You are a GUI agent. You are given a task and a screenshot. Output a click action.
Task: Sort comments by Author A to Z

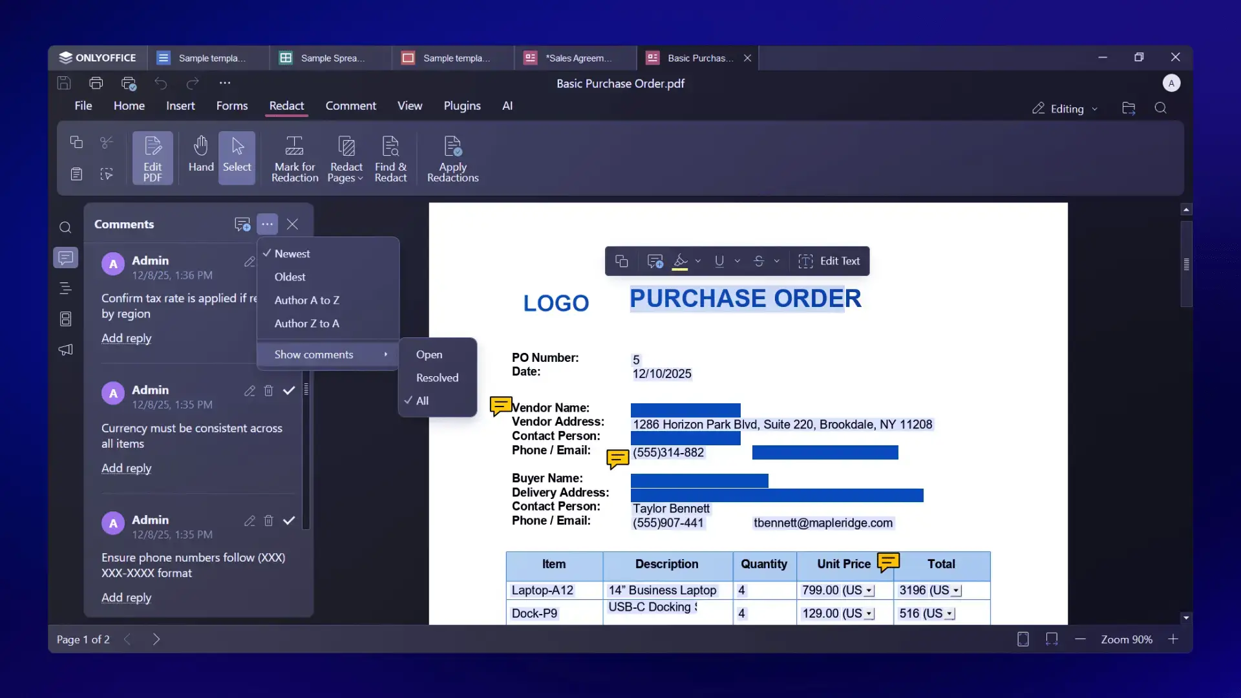(328, 301)
